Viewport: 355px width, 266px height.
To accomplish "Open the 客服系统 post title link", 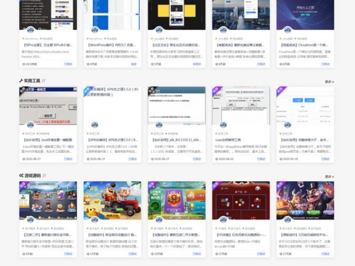I will click(240, 45).
